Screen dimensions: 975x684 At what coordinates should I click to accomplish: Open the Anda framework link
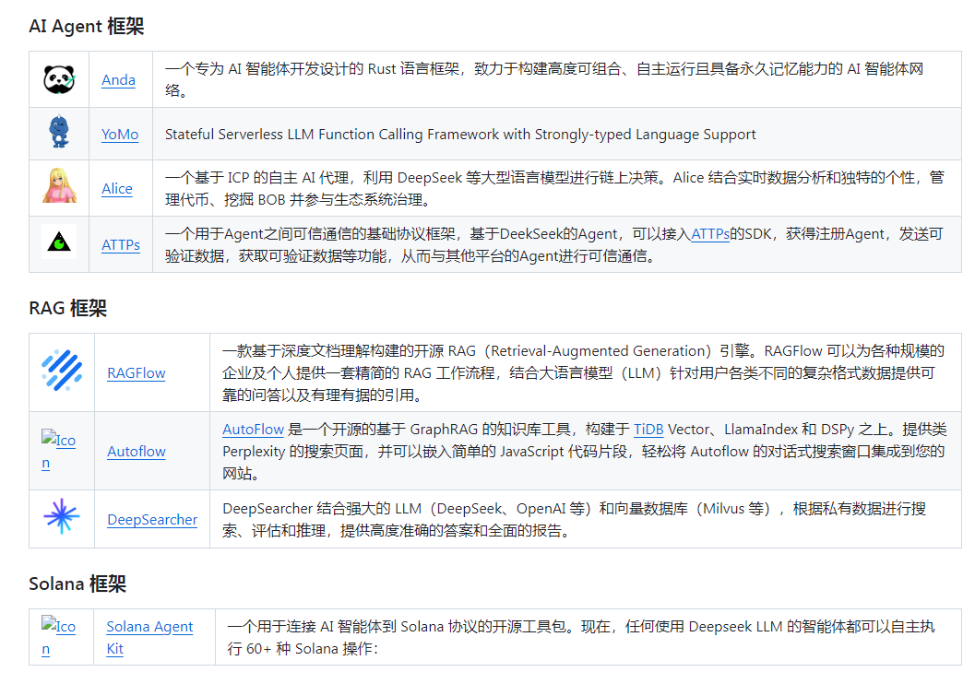118,79
